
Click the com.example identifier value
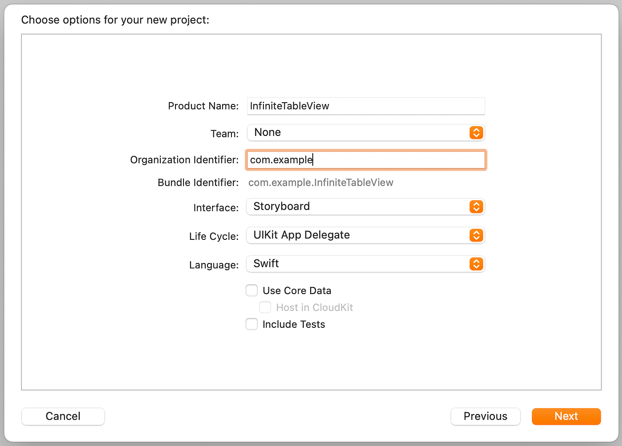280,159
